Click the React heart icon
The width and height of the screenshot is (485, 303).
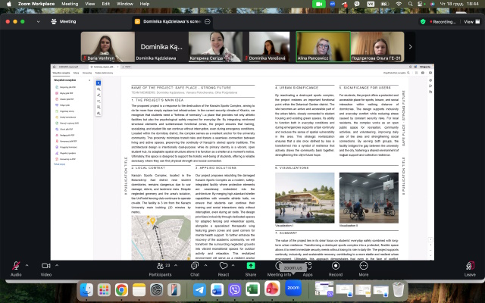click(223, 267)
